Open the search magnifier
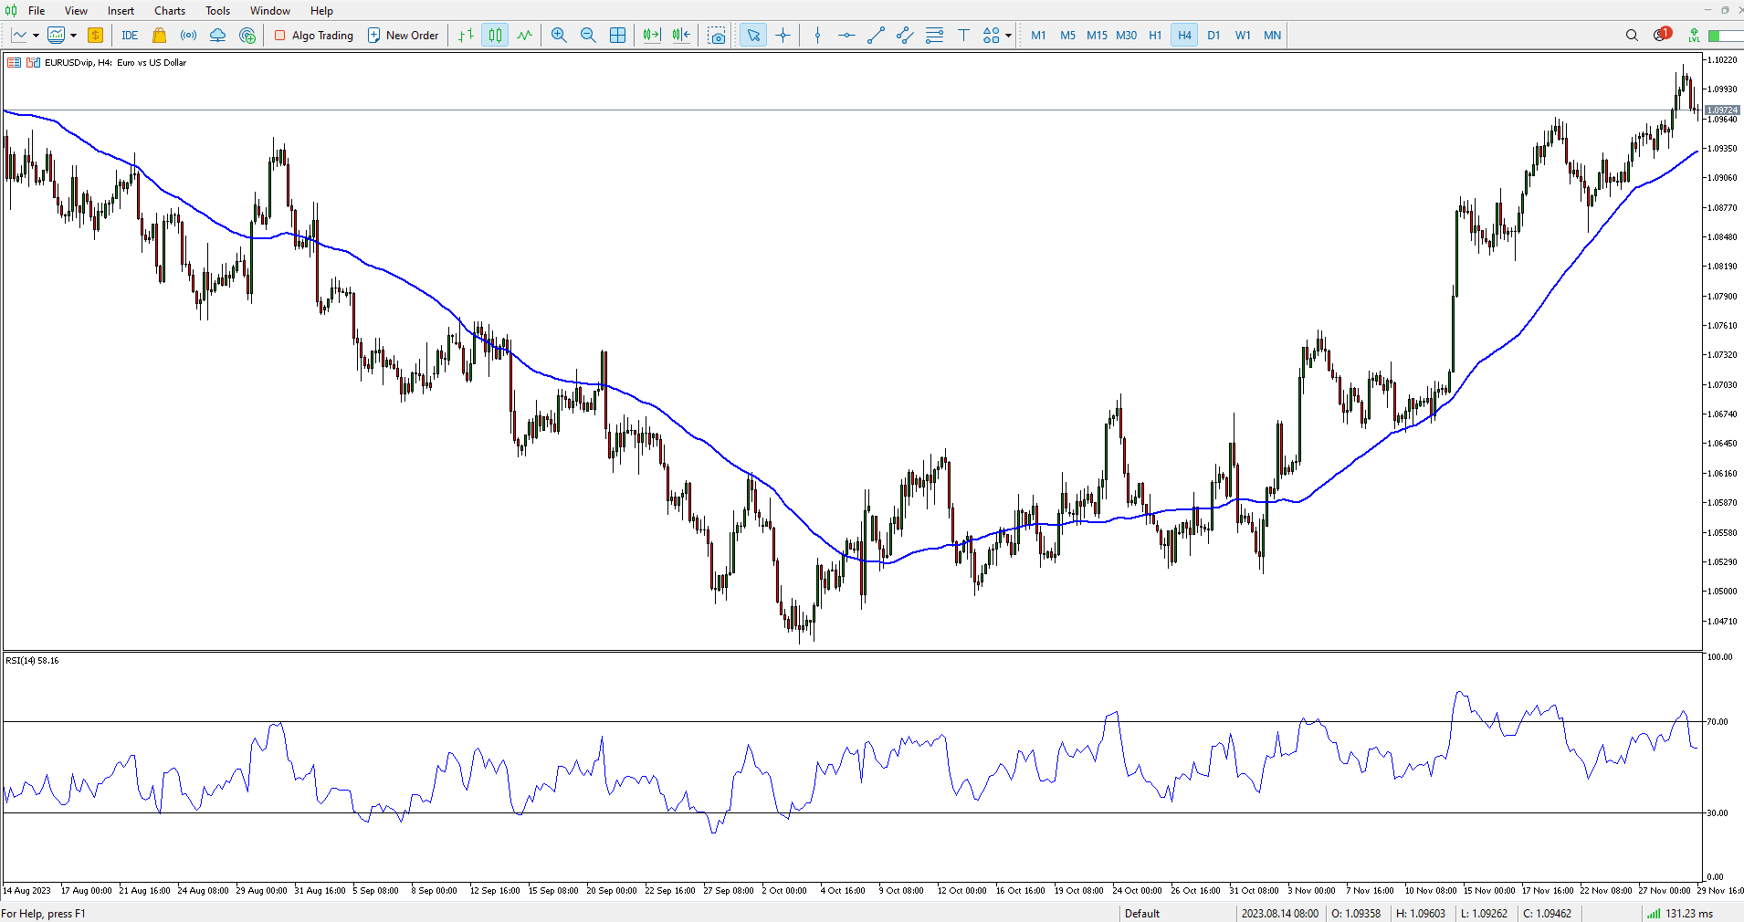Viewport: 1744px width, 922px height. pyautogui.click(x=1632, y=36)
